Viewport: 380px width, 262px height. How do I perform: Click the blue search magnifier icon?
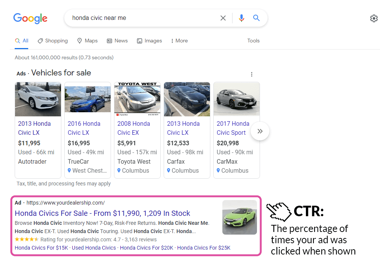(x=256, y=18)
